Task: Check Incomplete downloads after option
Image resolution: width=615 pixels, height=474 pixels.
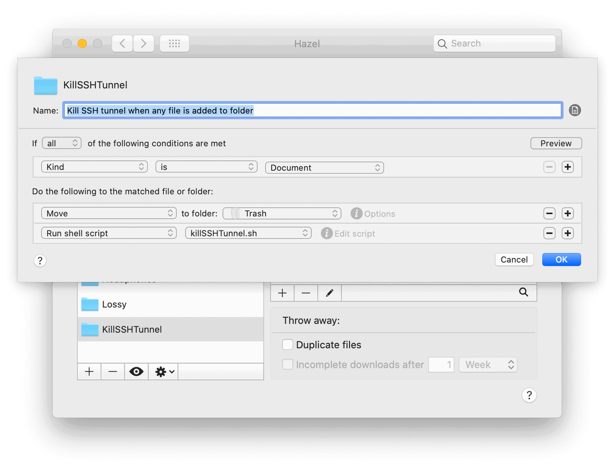Action: [x=288, y=364]
